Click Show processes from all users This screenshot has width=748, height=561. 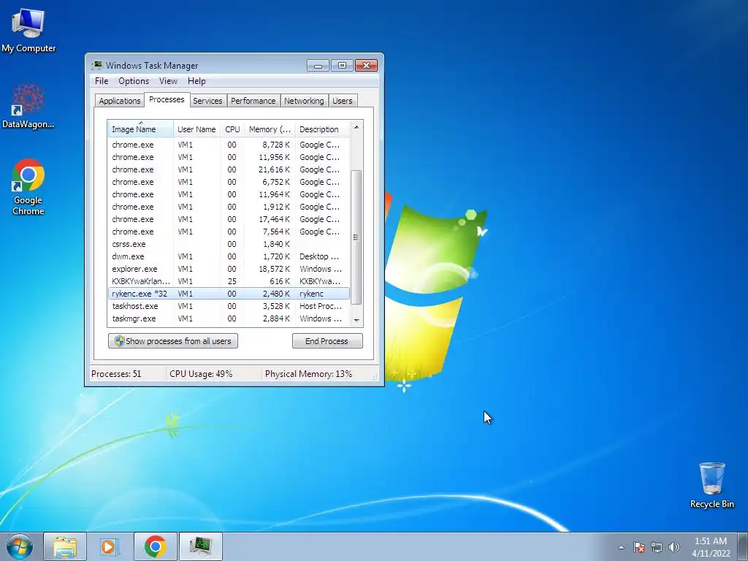(x=172, y=341)
